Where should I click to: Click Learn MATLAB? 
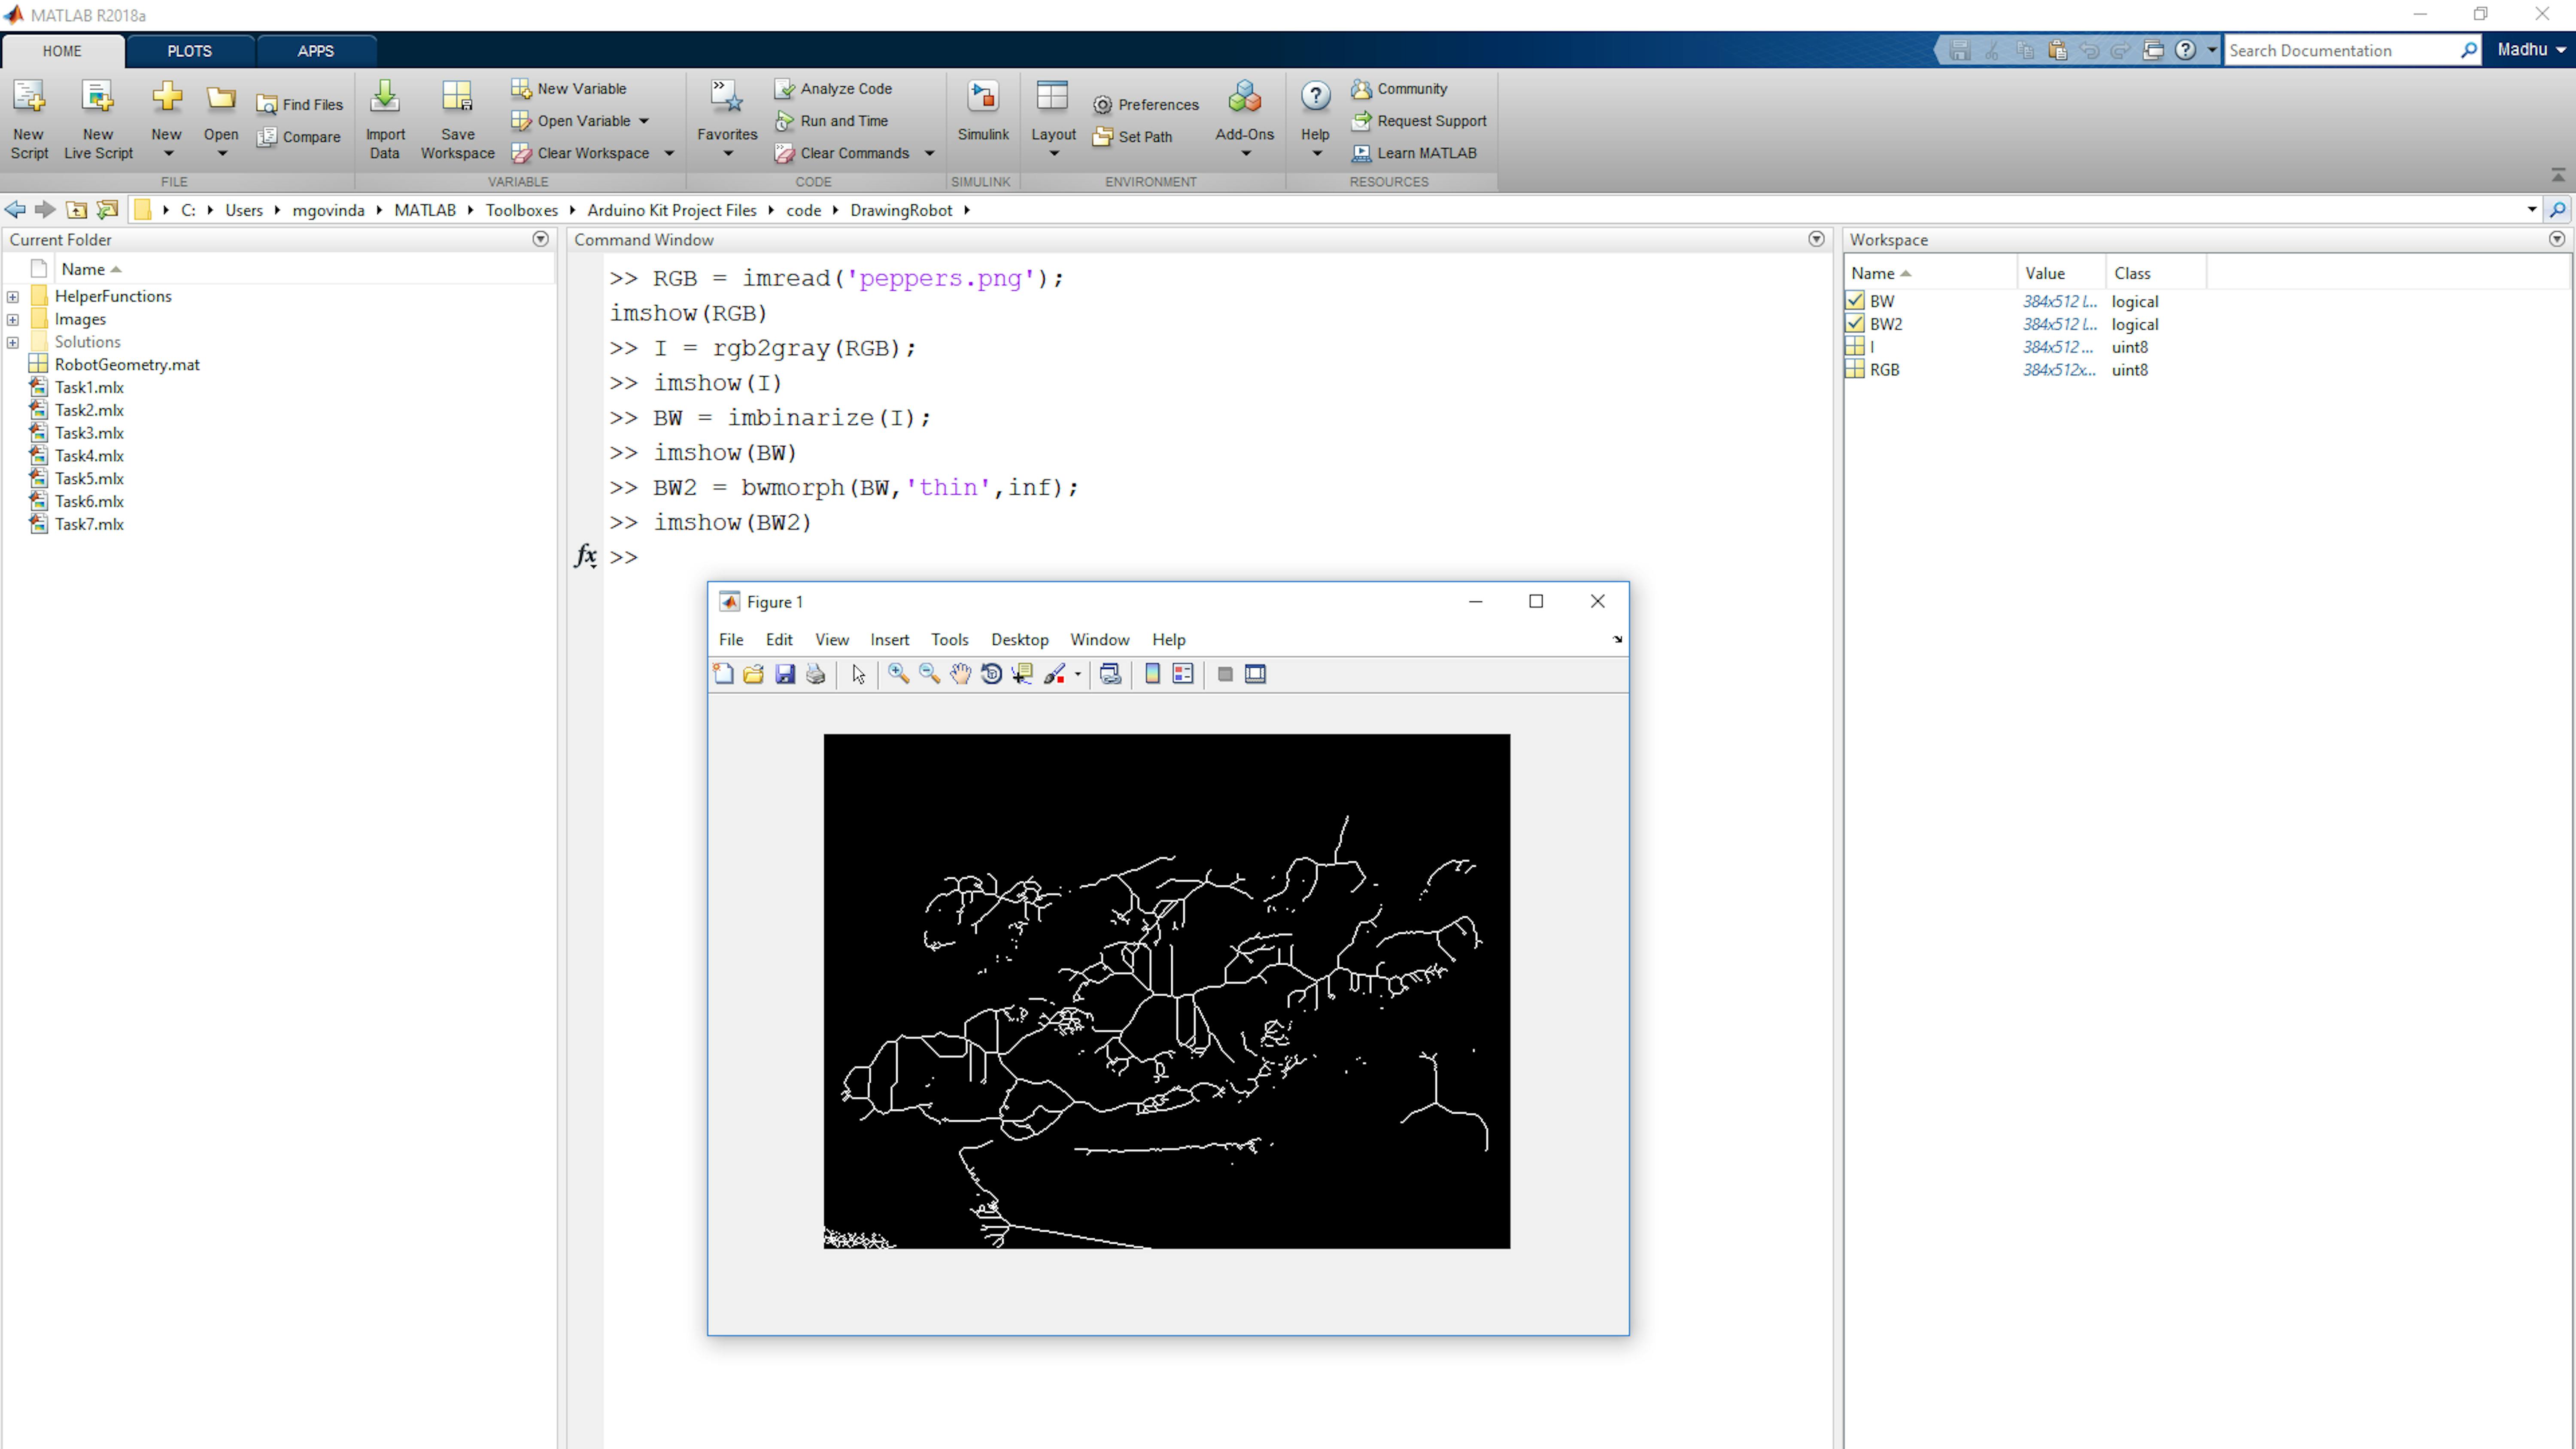[x=1414, y=153]
